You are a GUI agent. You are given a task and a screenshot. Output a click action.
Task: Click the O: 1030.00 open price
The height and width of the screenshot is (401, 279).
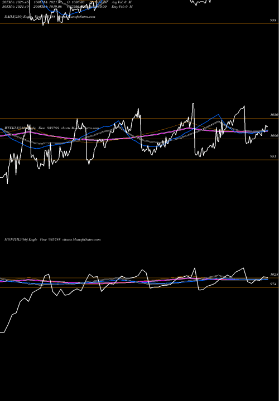(x=76, y=2)
